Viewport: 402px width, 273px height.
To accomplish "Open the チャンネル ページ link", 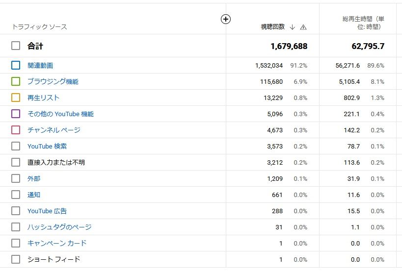I will [54, 130].
